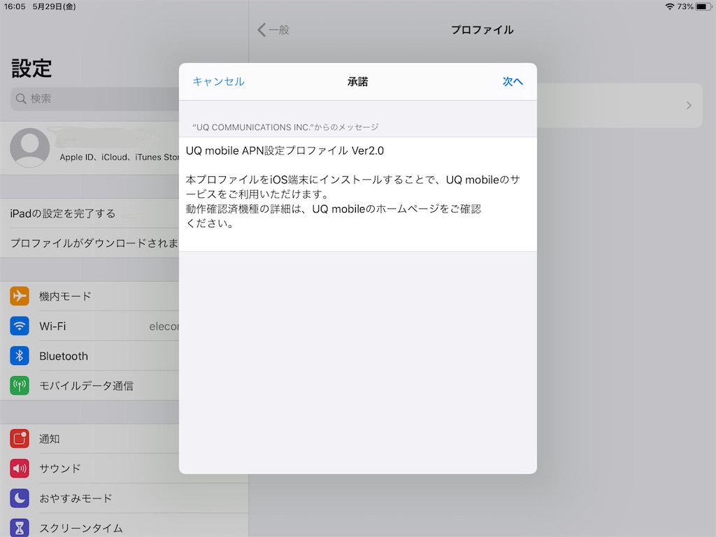Screen dimensions: 716x537
Task: Open サウンド settings row
Action: pos(89,468)
